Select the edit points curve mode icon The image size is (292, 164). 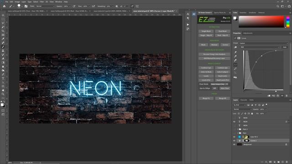click(x=235, y=65)
